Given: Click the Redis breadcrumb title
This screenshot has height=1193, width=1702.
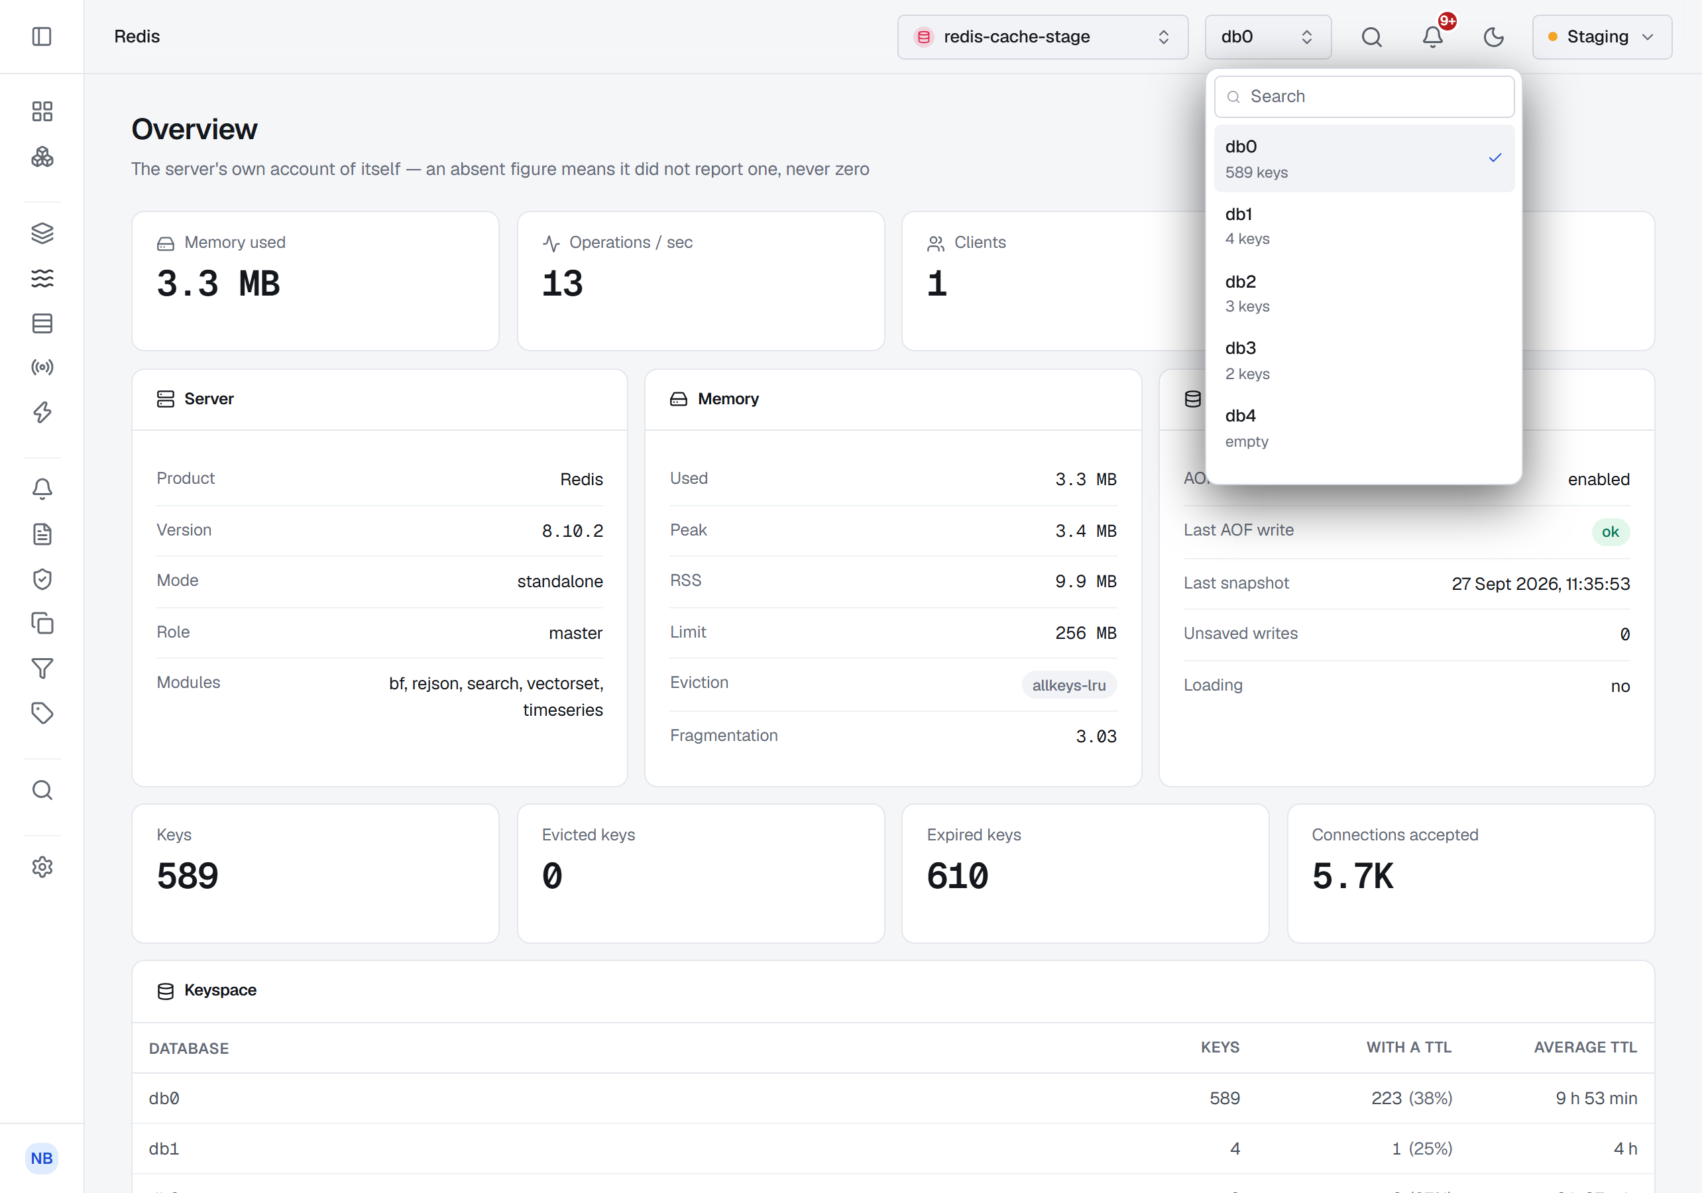Looking at the screenshot, I should [x=137, y=36].
